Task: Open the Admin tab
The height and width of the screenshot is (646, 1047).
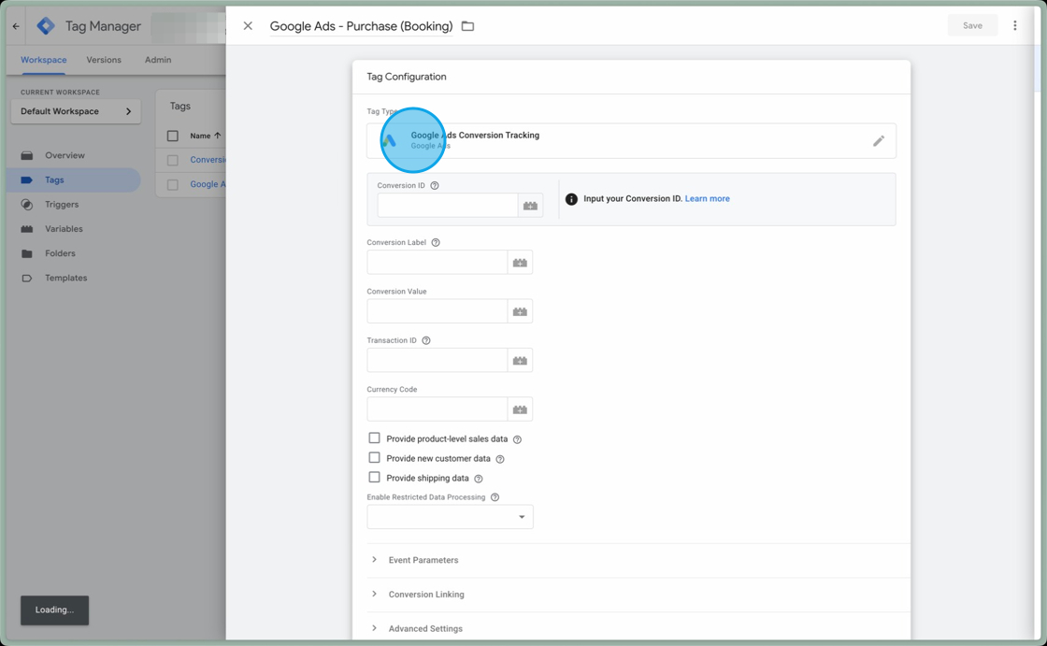Action: pos(158,60)
